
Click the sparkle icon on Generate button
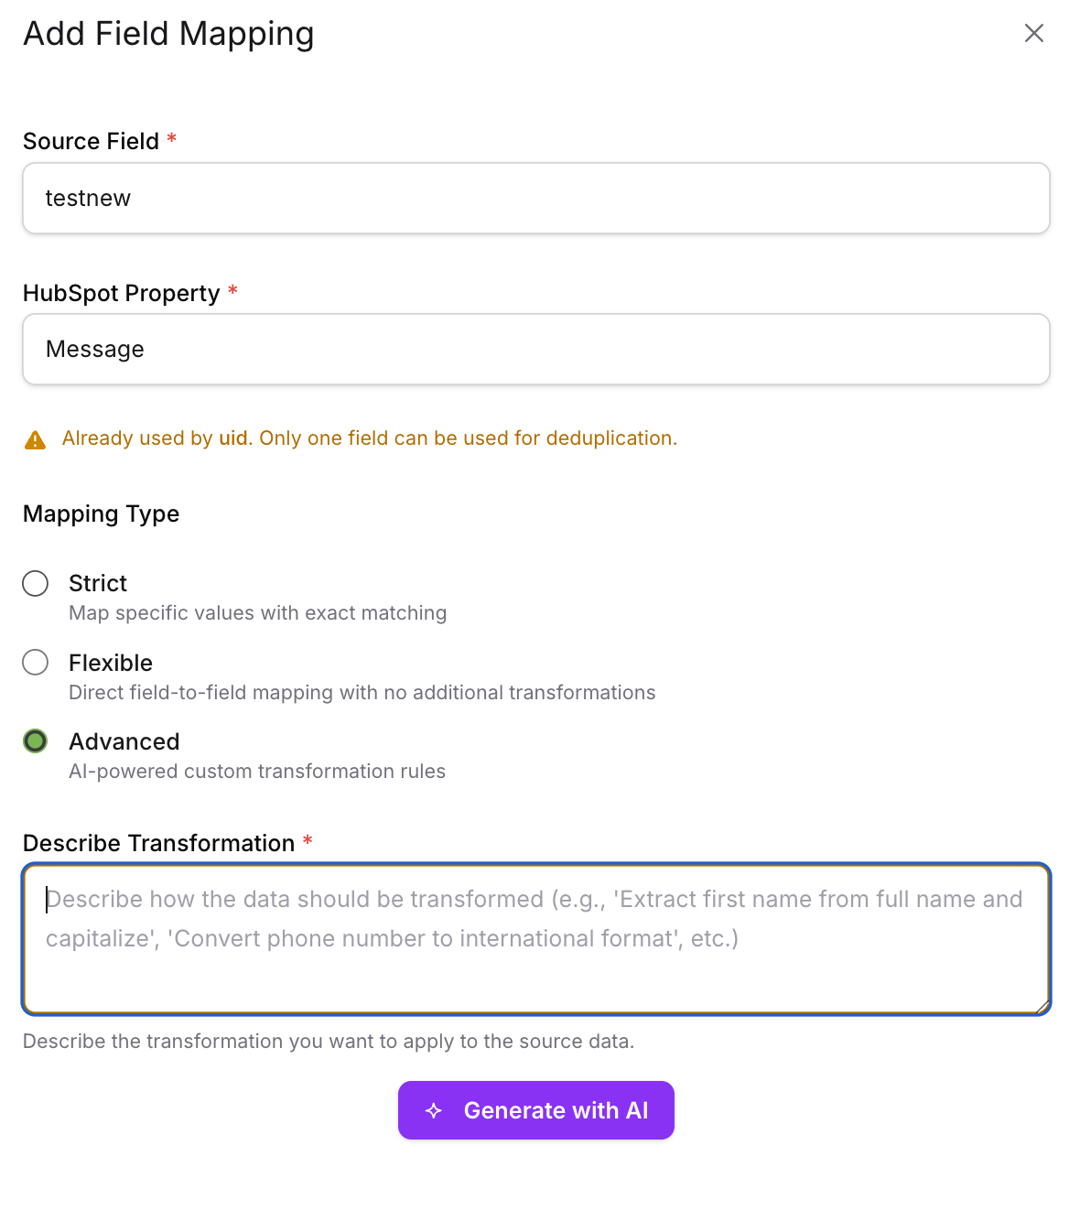(x=434, y=1110)
